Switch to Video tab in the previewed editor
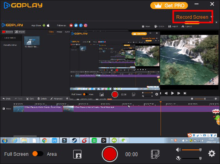The image size is (220, 164). 51,32
